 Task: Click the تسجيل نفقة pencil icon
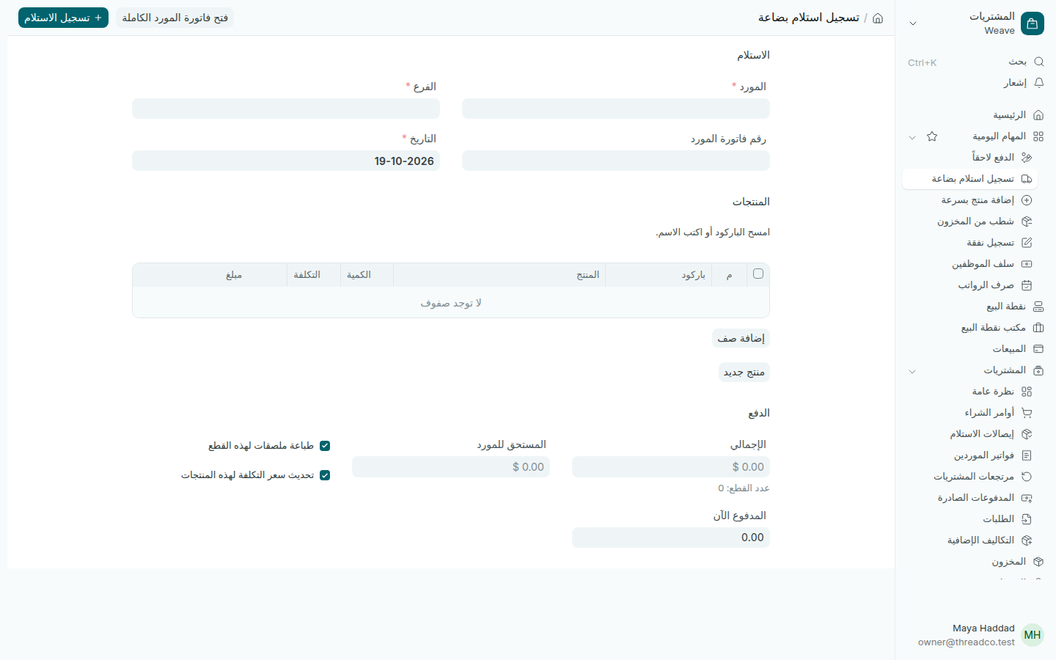(1027, 243)
